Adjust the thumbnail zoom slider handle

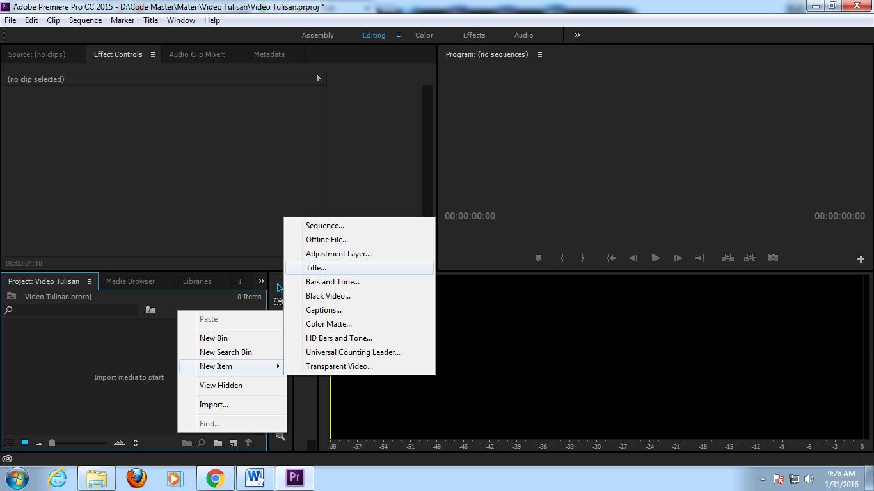[x=52, y=442]
